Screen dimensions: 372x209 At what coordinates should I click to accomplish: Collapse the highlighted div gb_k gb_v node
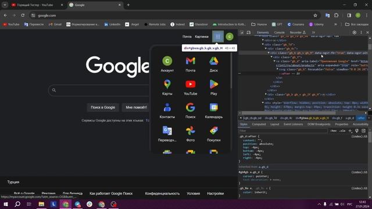(x=269, y=53)
